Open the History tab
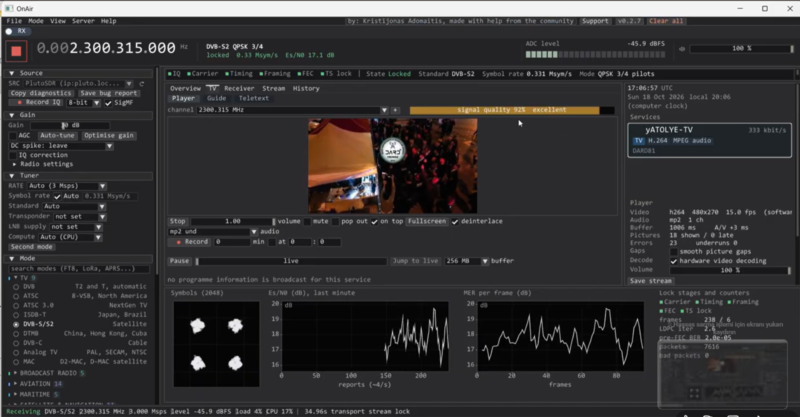800x417 pixels. (x=306, y=88)
